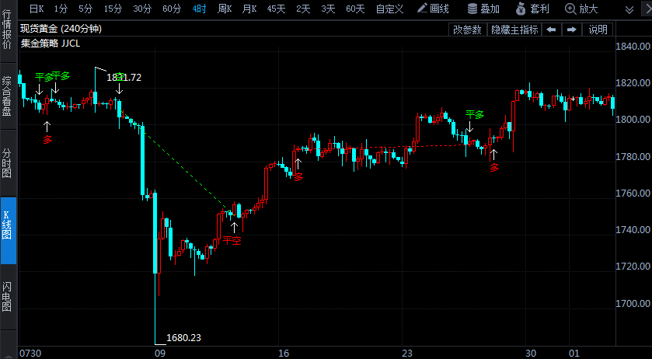Screen dimensions: 652x359
Task: Select the 3天 period
Action: click(x=328, y=9)
